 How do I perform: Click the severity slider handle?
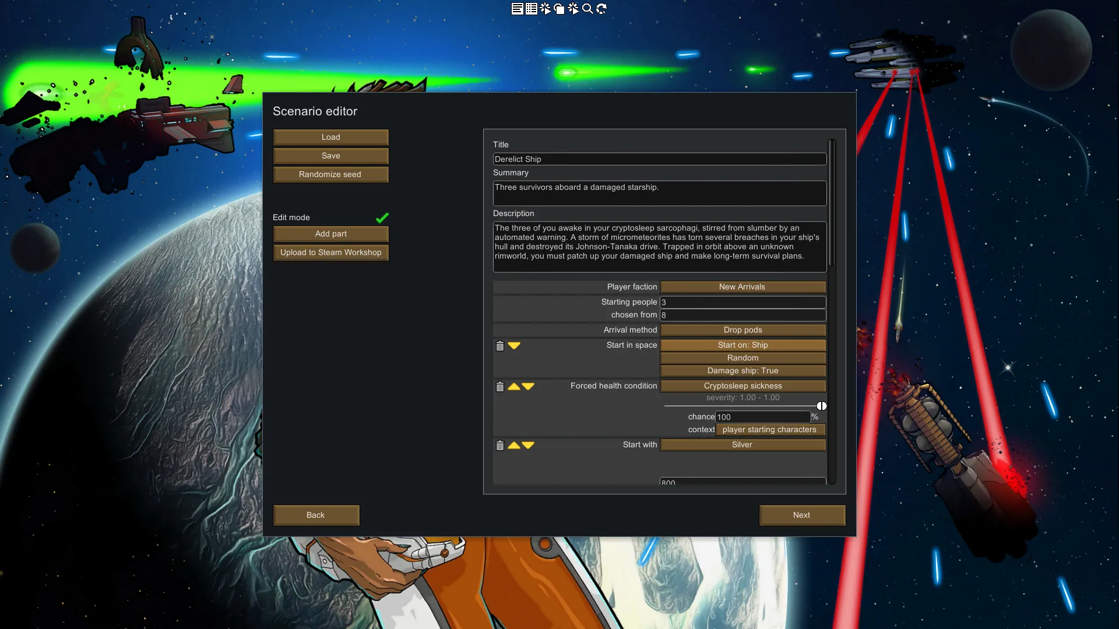[821, 406]
